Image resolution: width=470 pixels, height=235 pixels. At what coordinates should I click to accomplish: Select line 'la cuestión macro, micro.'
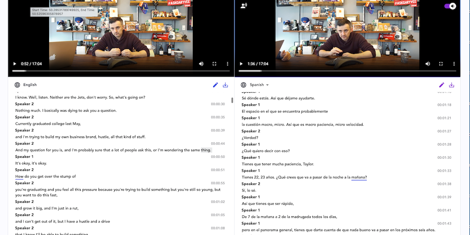pyautogui.click(x=303, y=124)
